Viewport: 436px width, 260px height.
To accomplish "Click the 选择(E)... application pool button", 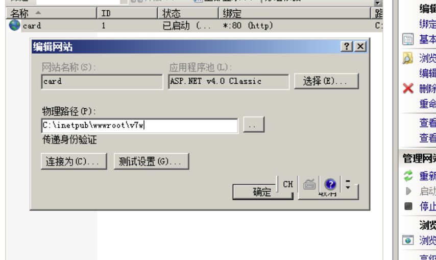I will point(326,81).
